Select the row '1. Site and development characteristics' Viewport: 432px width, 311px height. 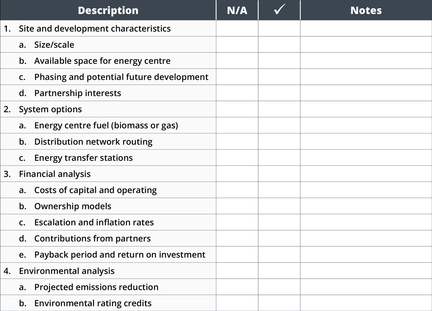216,28
